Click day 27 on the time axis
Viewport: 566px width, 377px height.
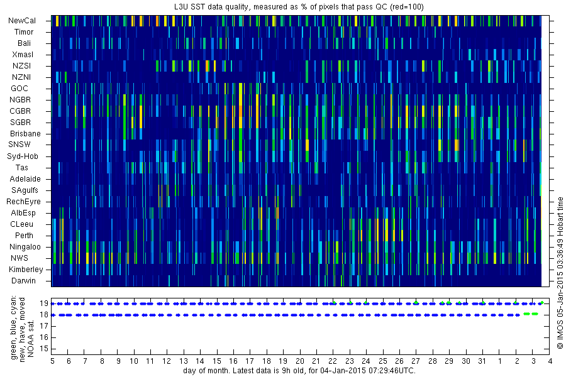pos(416,361)
